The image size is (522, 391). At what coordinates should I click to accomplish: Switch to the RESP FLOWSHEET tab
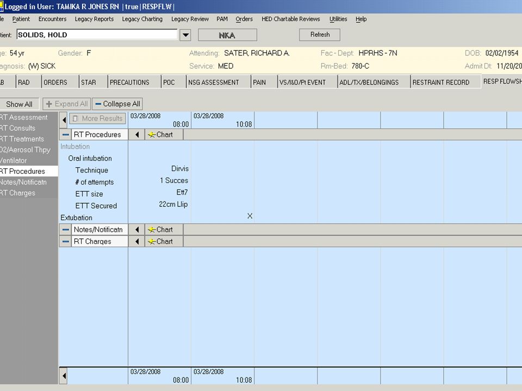(x=502, y=81)
